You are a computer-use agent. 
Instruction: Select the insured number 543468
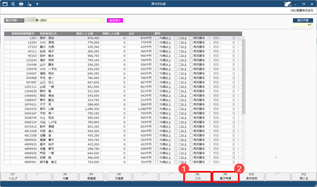(x=24, y=78)
